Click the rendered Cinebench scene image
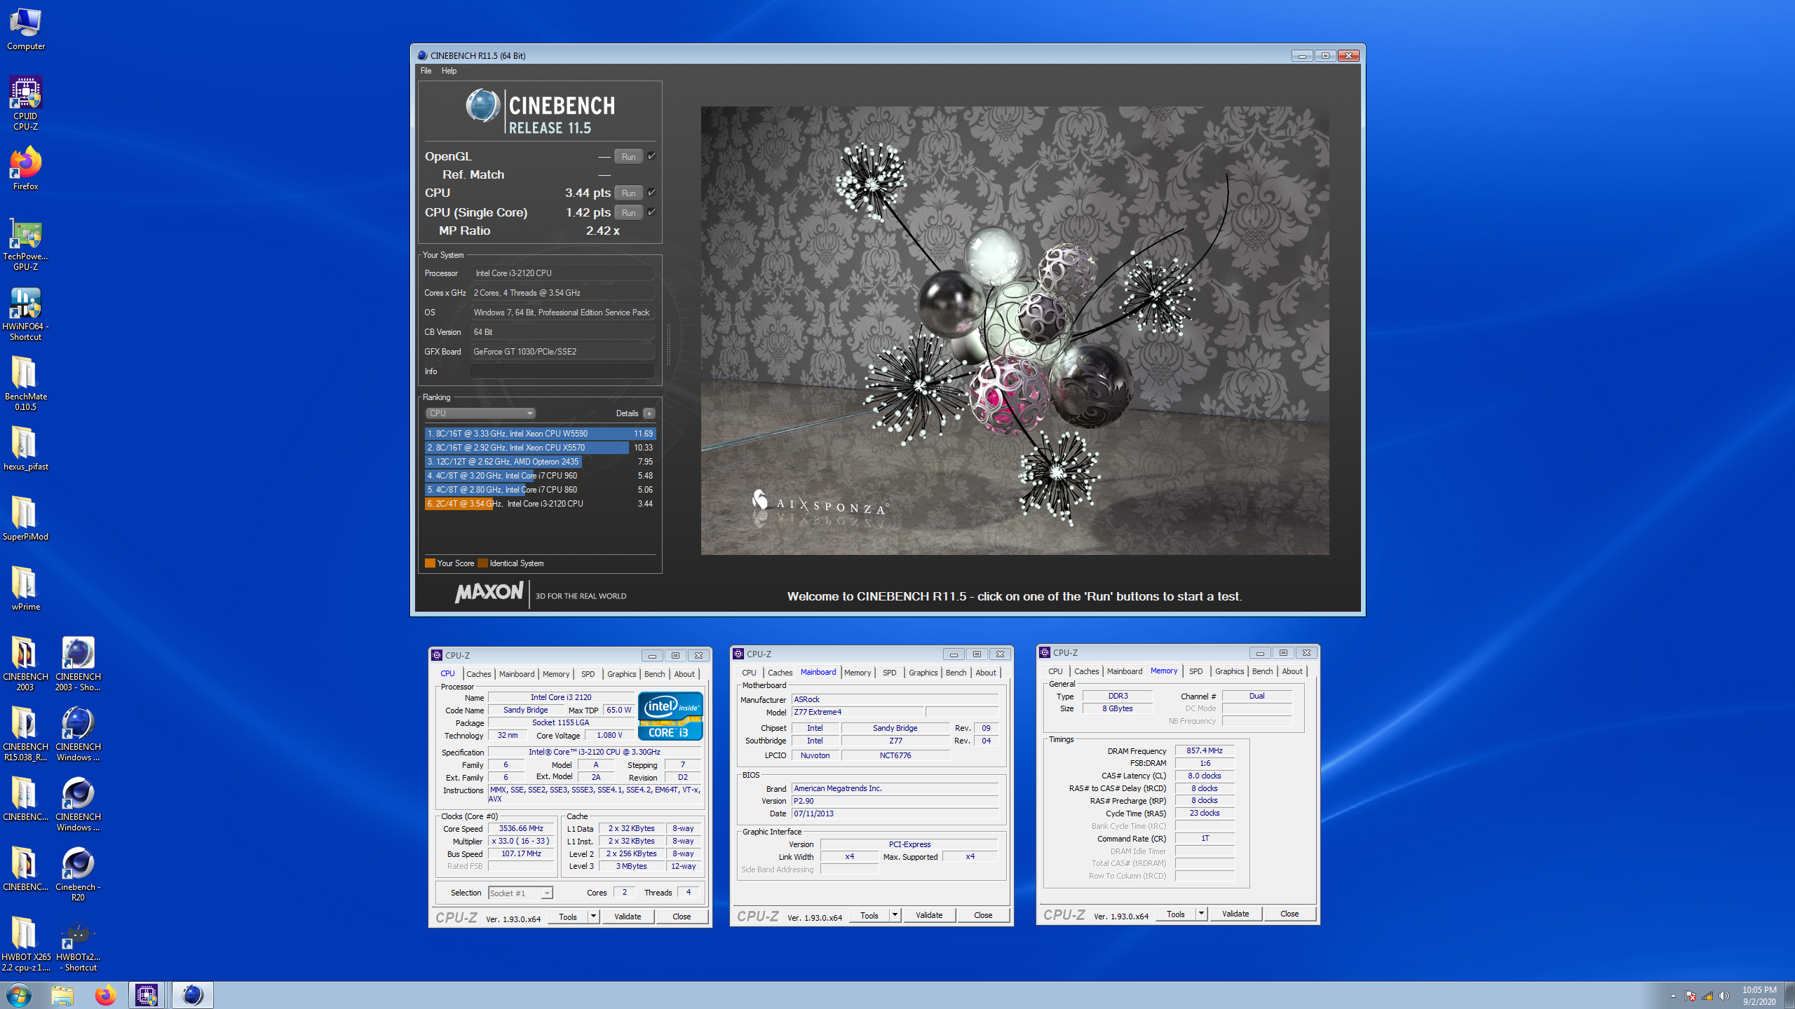The image size is (1795, 1009). click(1015, 331)
